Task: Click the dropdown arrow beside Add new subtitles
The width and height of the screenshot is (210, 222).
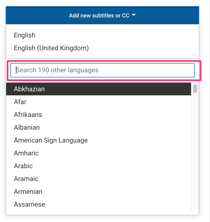Action: tap(133, 15)
